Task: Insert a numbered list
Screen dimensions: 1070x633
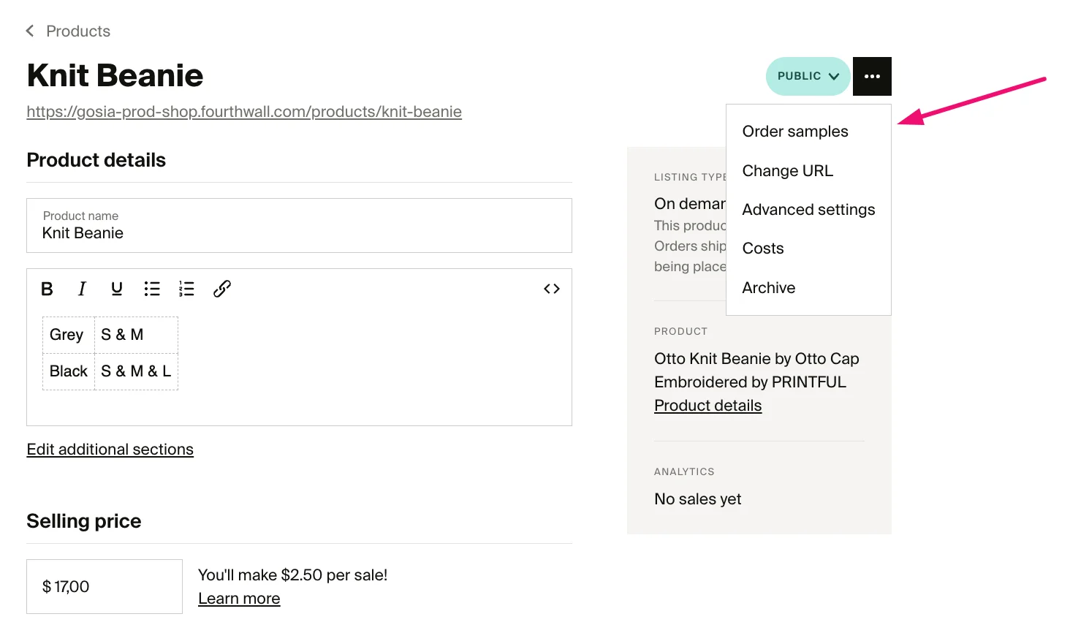Action: (186, 289)
